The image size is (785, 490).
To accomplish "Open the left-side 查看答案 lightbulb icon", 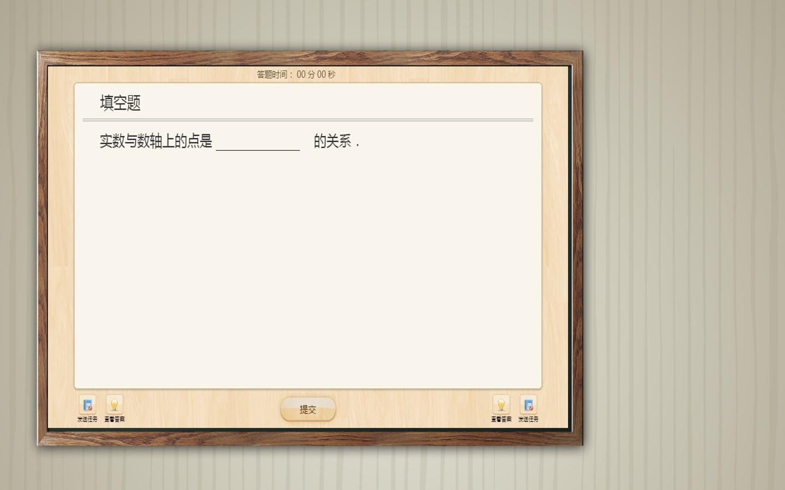I will tap(114, 405).
